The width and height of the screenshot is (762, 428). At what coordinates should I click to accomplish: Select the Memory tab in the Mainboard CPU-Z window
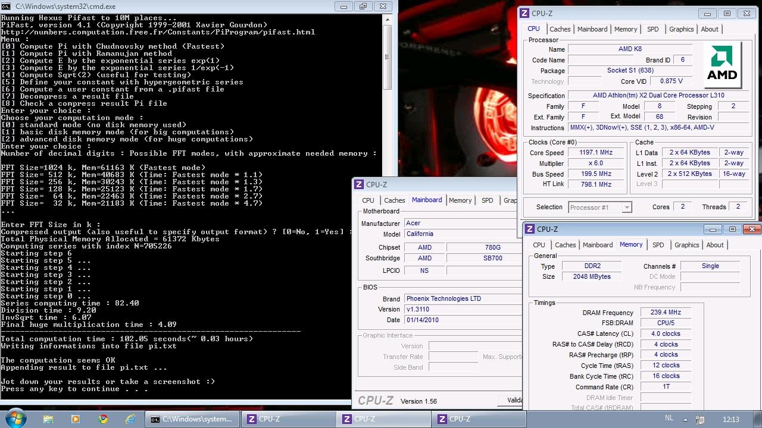coord(460,200)
